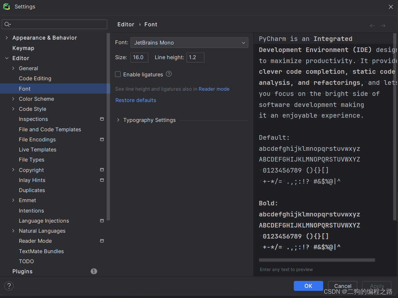
Task: Click the forward navigation arrow
Action: [383, 26]
